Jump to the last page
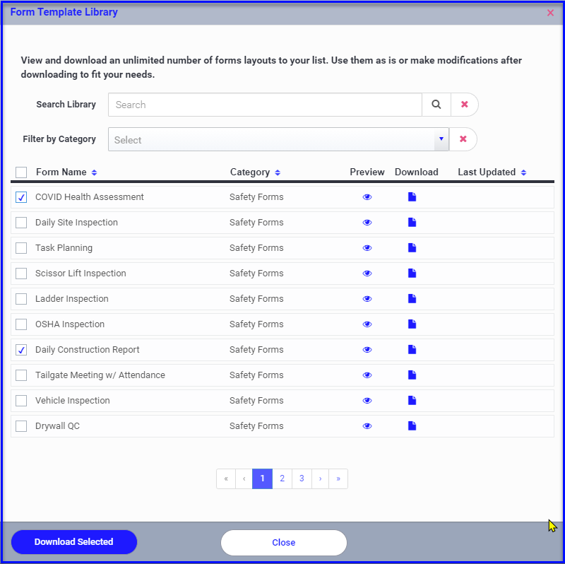This screenshot has height=564, width=565. click(338, 478)
